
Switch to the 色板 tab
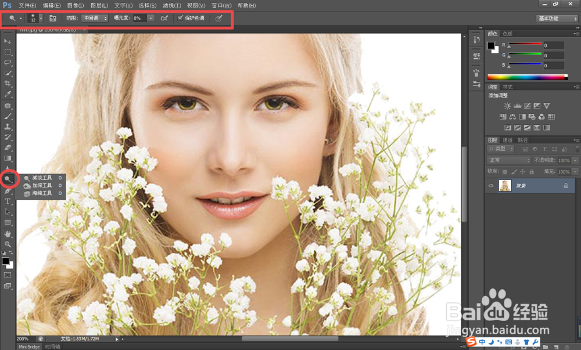coord(508,34)
